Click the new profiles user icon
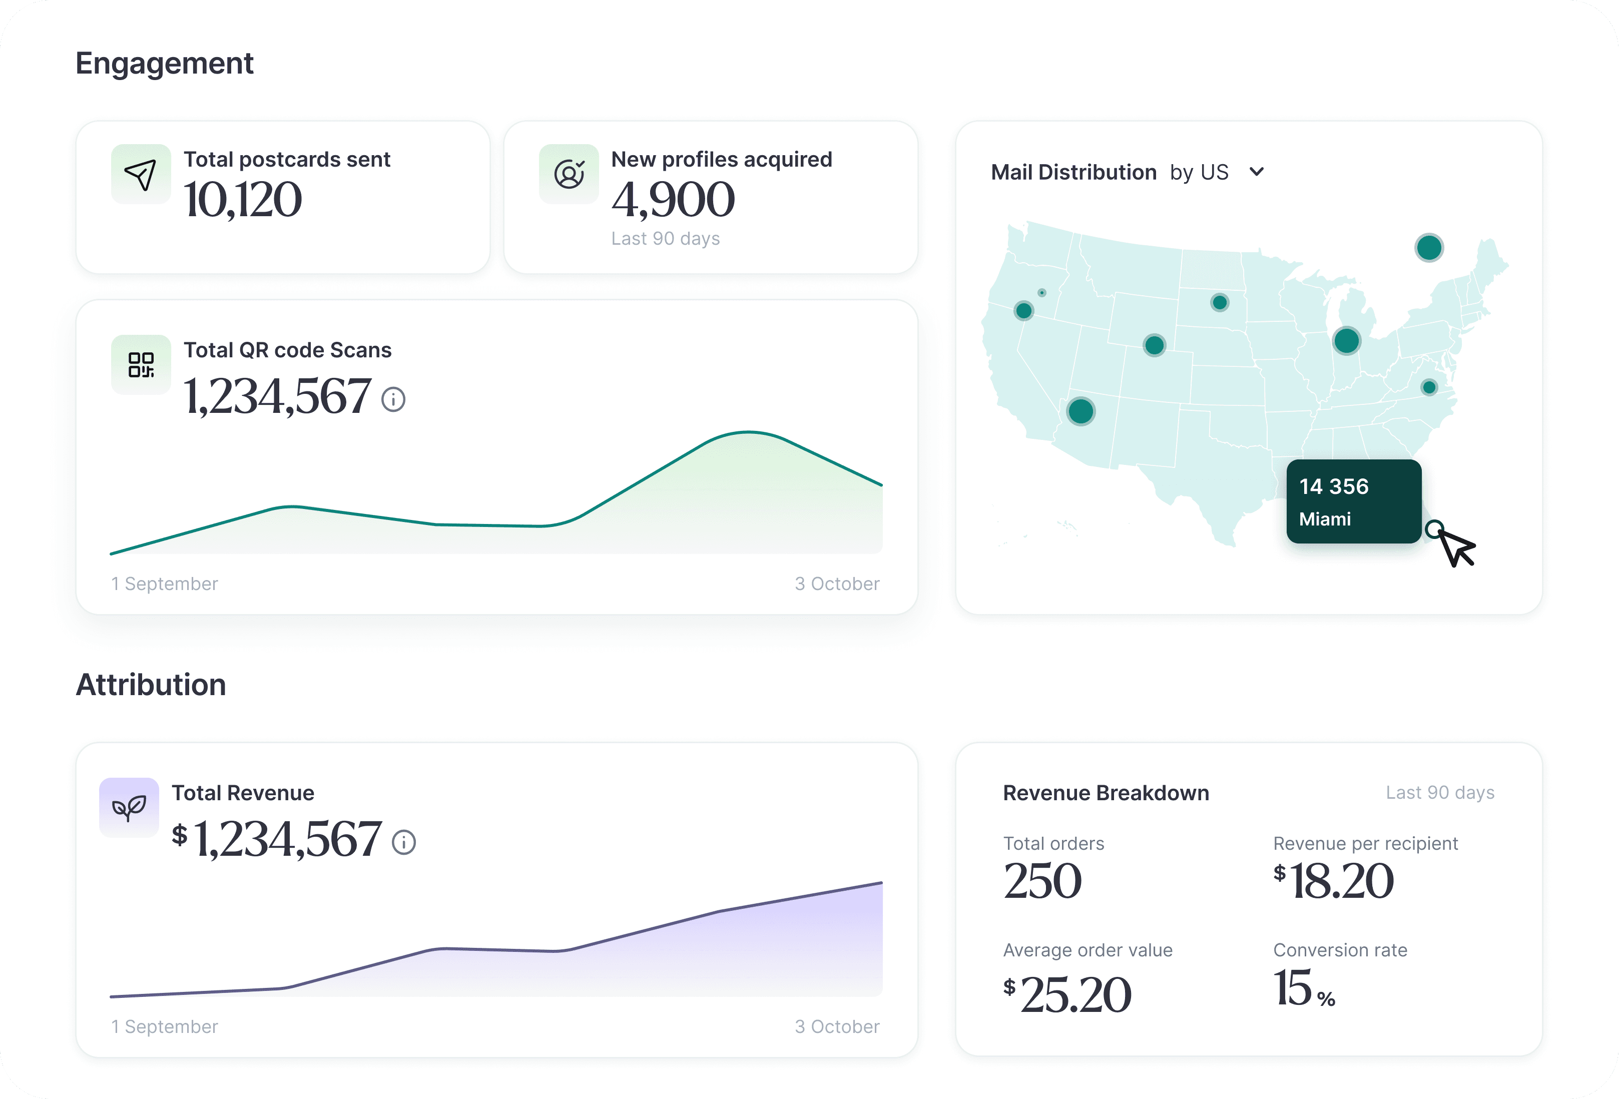Viewport: 1619px width, 1099px height. tap(569, 174)
